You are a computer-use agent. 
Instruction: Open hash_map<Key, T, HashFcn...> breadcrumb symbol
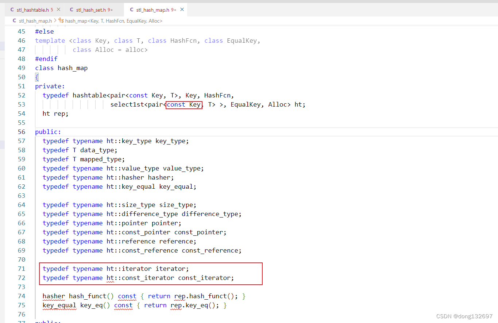click(x=114, y=21)
